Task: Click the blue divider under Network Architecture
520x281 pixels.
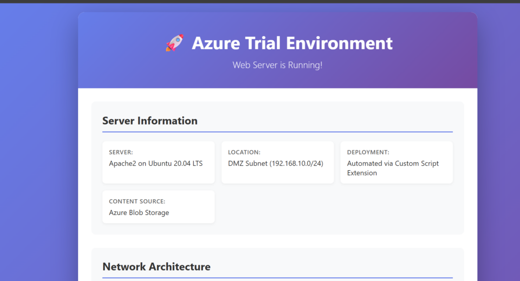Action: 277,278
